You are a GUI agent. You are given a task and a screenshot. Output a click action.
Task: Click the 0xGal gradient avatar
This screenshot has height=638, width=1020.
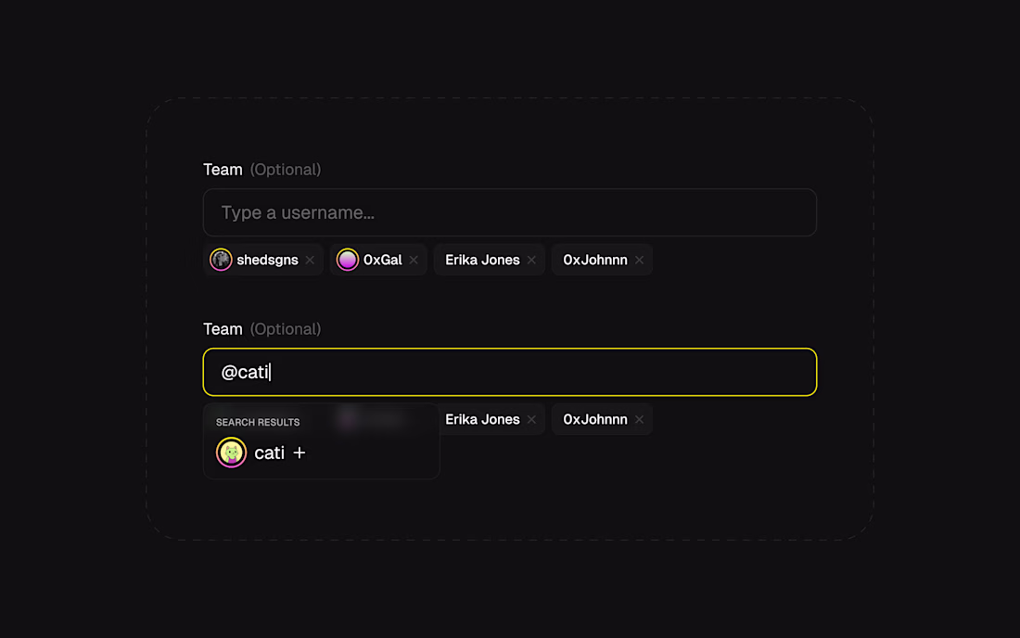pyautogui.click(x=348, y=261)
